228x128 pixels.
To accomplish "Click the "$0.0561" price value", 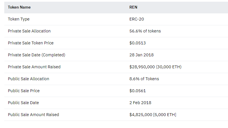I will [137, 91].
